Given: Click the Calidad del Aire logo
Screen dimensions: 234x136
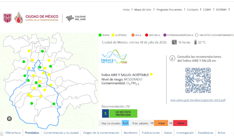Looking at the screenshot, I should click(x=76, y=18).
